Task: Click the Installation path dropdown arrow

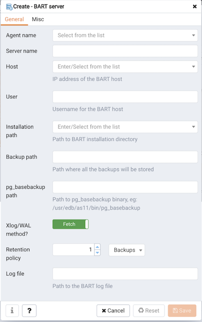Action: click(x=193, y=127)
